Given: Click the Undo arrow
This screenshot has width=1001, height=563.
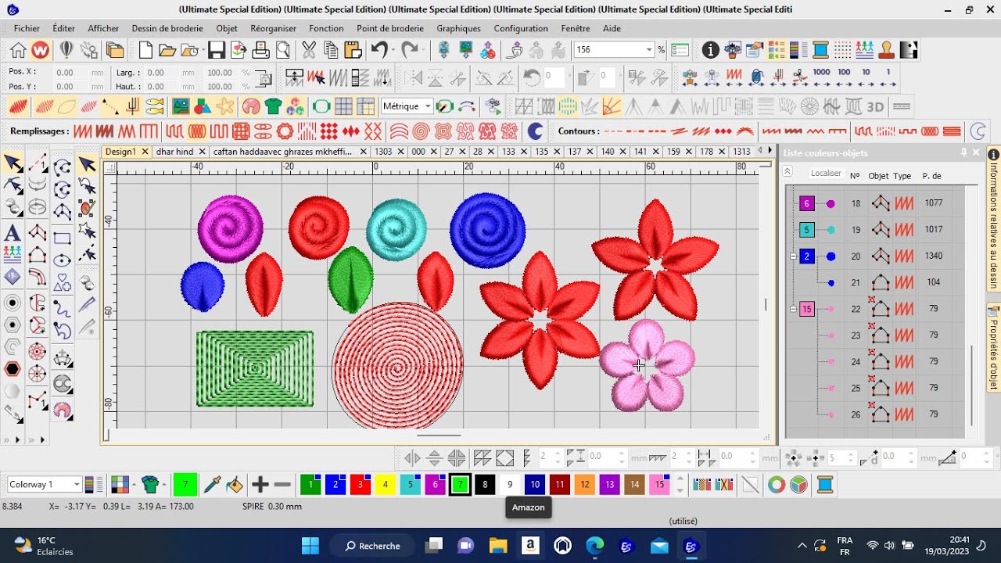Looking at the screenshot, I should tap(379, 50).
